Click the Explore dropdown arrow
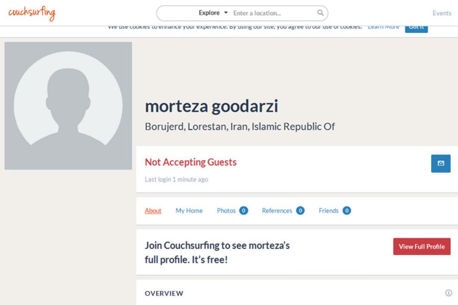The width and height of the screenshot is (458, 305). coord(226,13)
